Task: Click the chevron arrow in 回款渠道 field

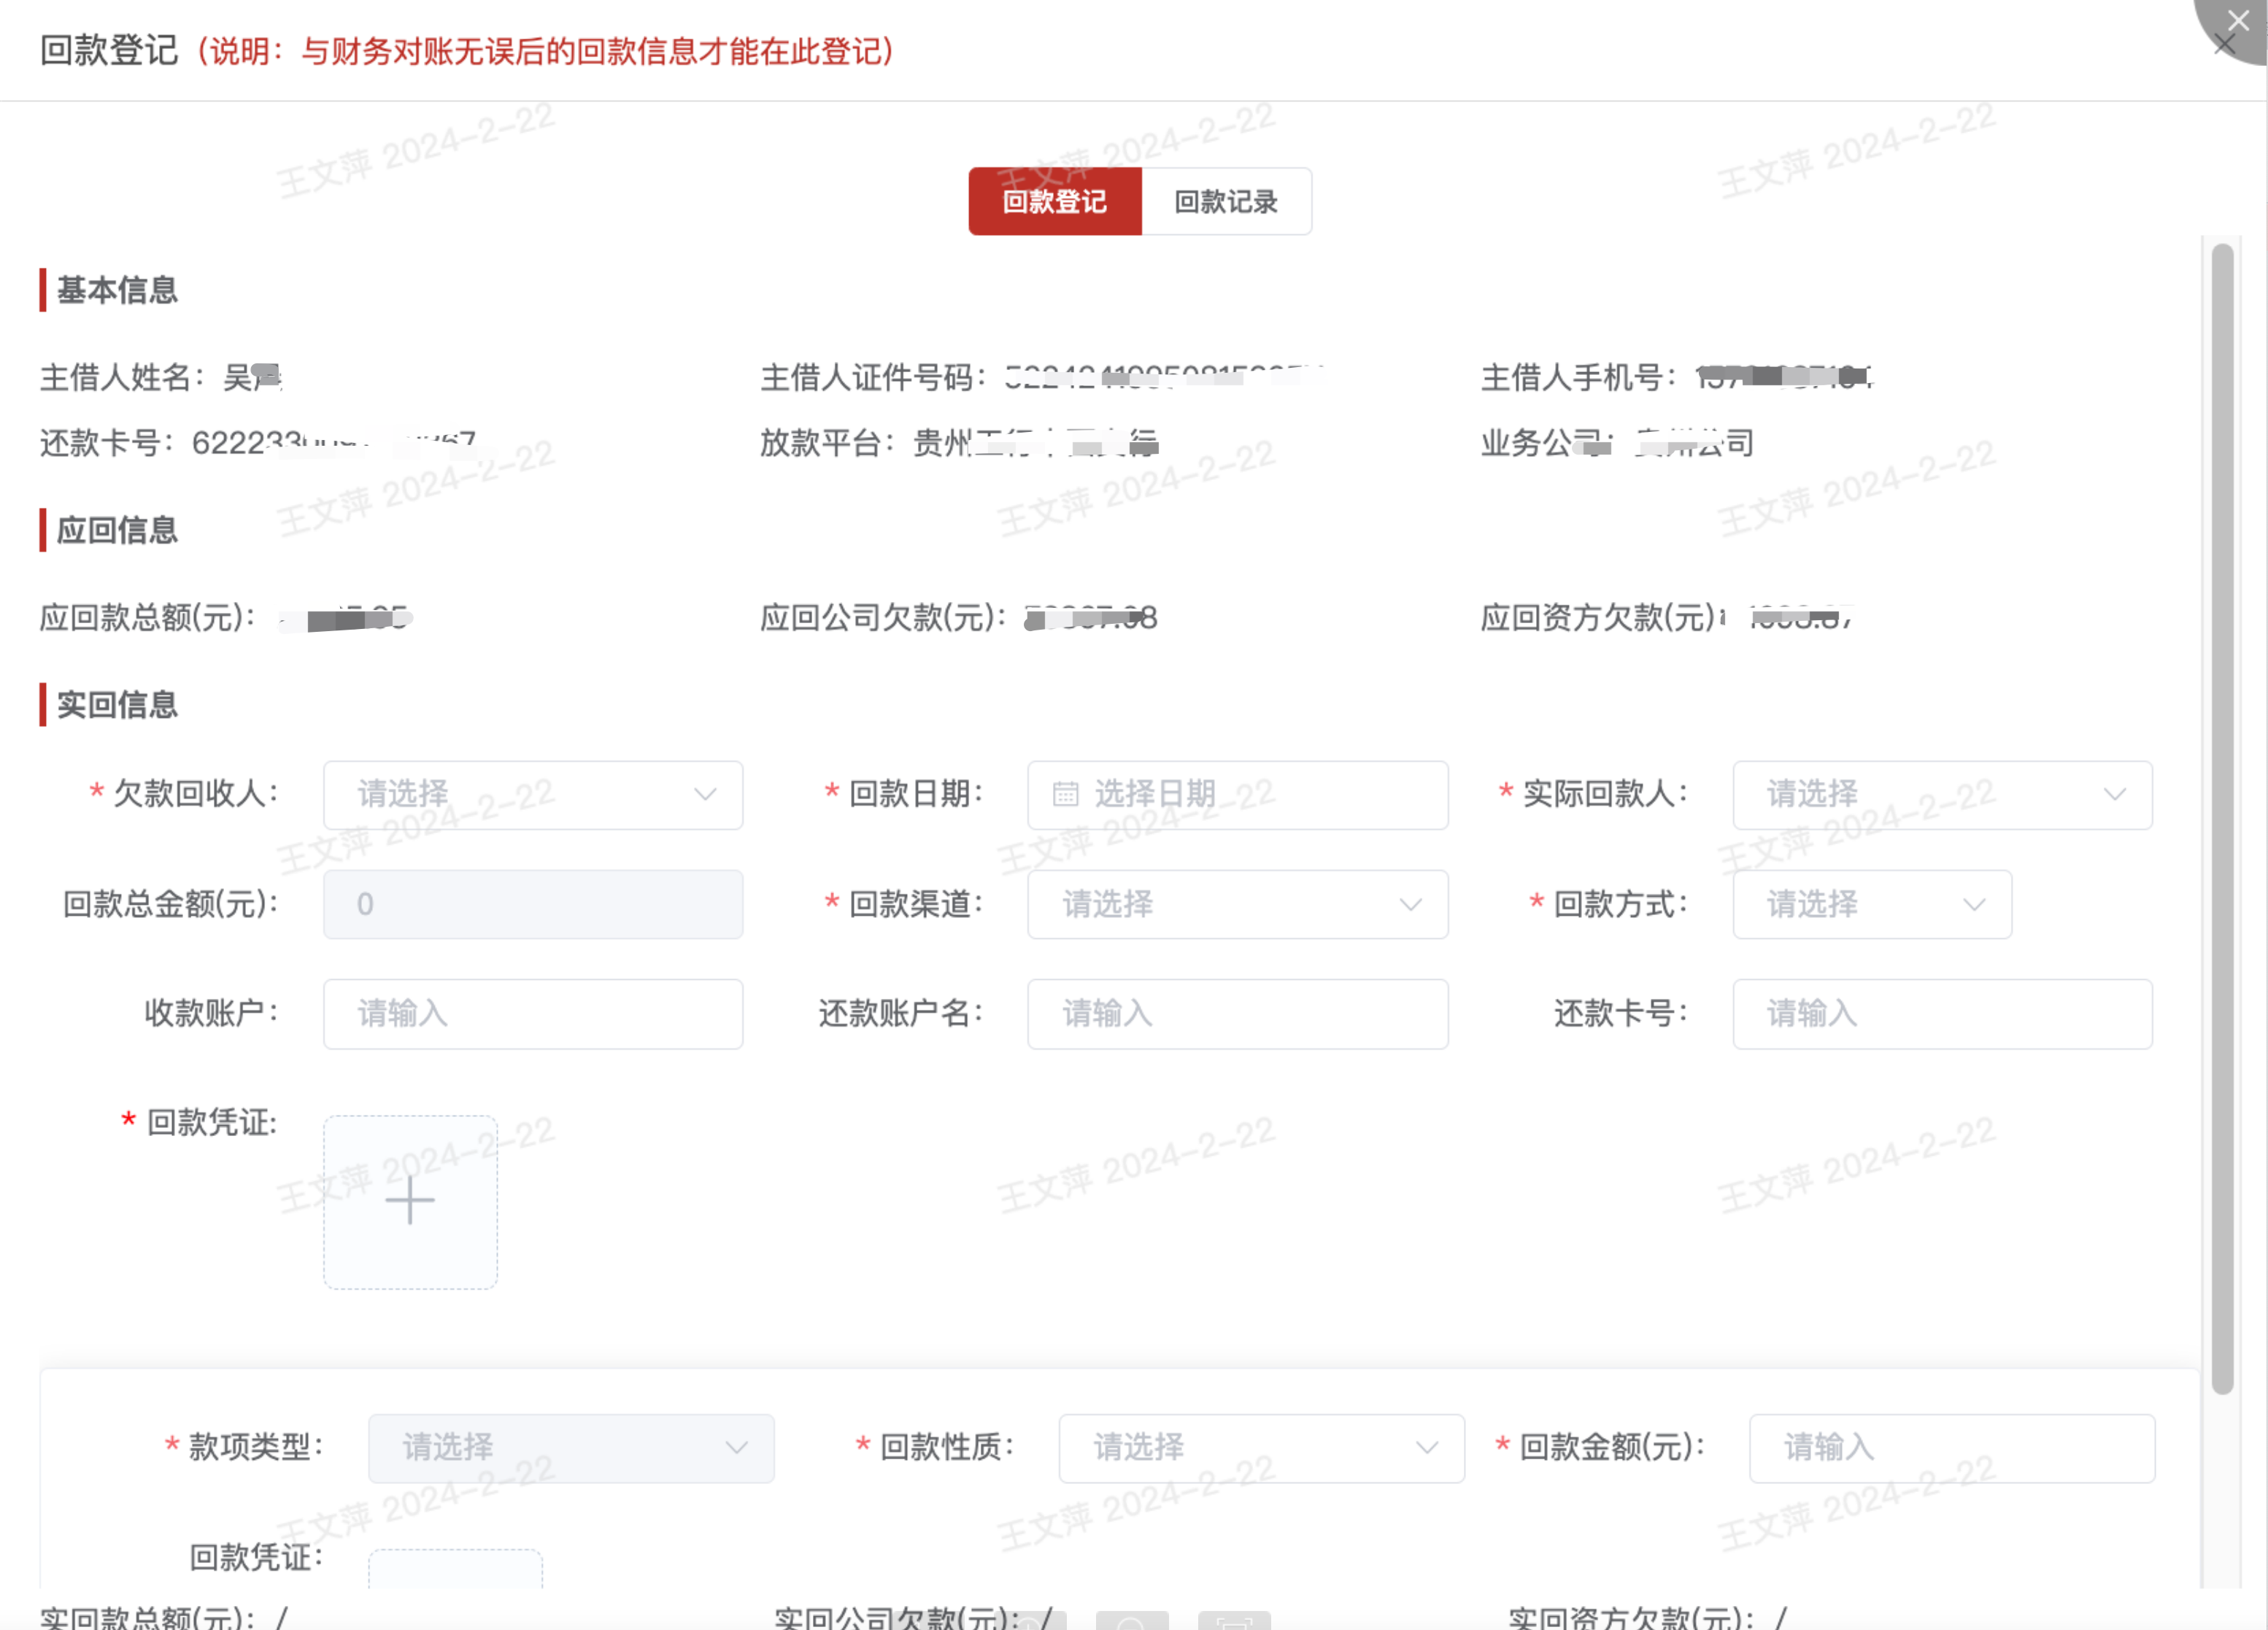Action: tap(1410, 904)
